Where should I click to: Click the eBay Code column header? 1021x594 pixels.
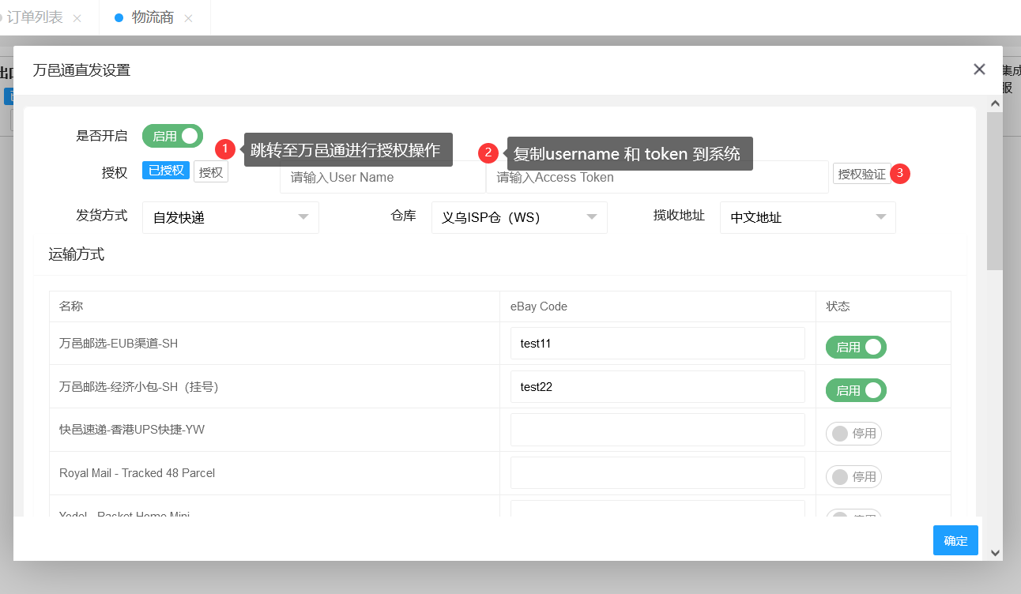[539, 306]
